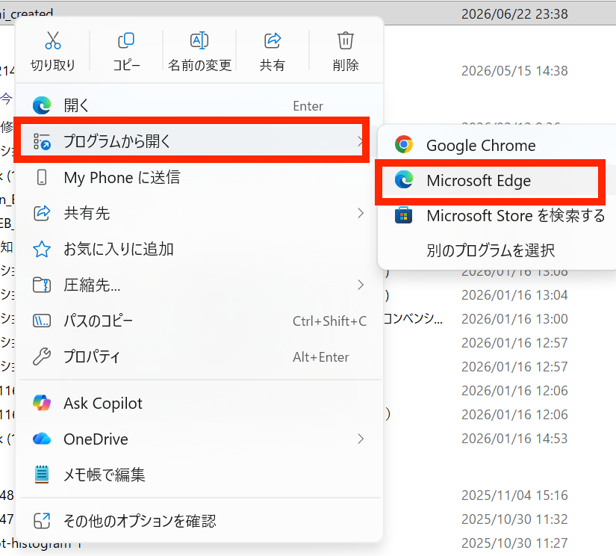Expand the 圧縮先 chevron arrow
The width and height of the screenshot is (616, 556).
361,285
